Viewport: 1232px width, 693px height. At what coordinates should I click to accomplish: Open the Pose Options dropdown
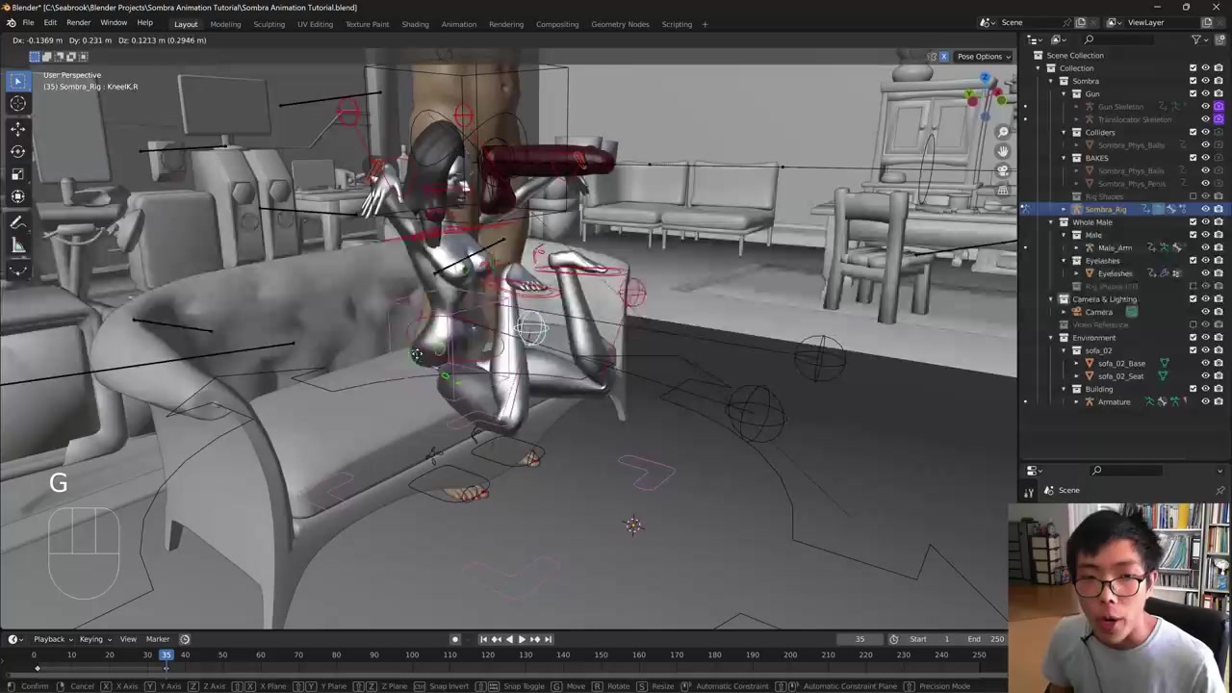tap(983, 57)
